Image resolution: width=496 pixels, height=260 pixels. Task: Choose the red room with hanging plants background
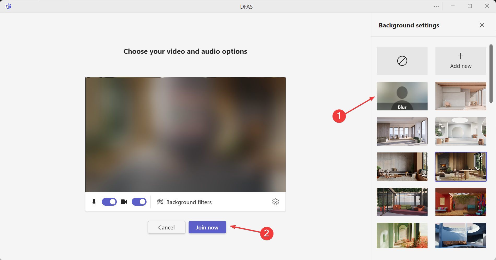point(461,202)
